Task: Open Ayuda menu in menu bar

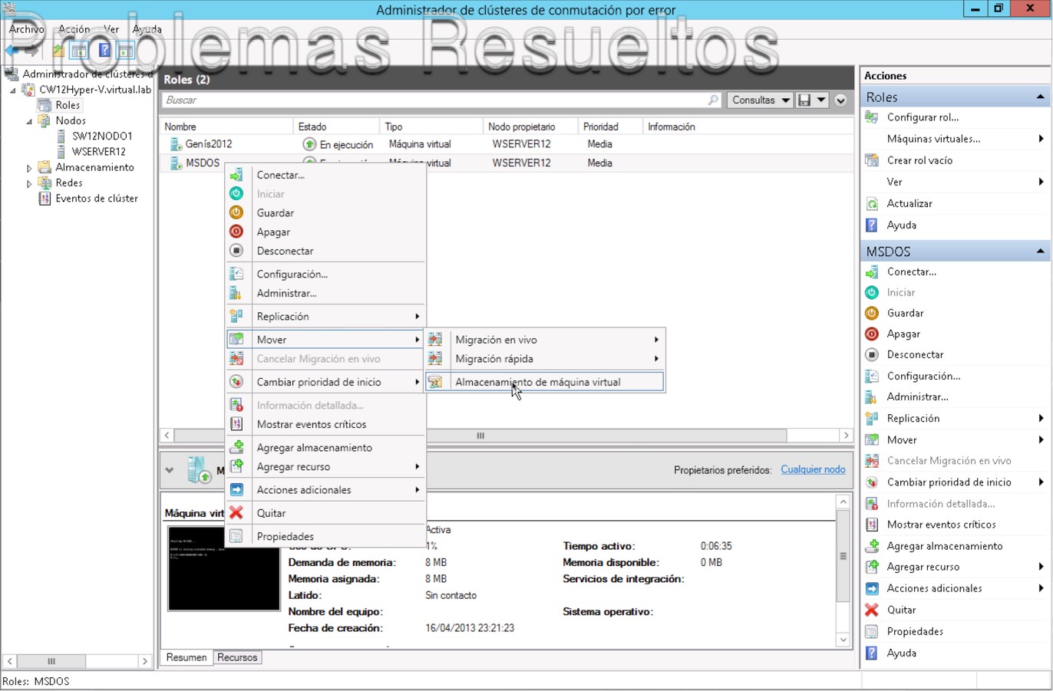Action: coord(147,29)
